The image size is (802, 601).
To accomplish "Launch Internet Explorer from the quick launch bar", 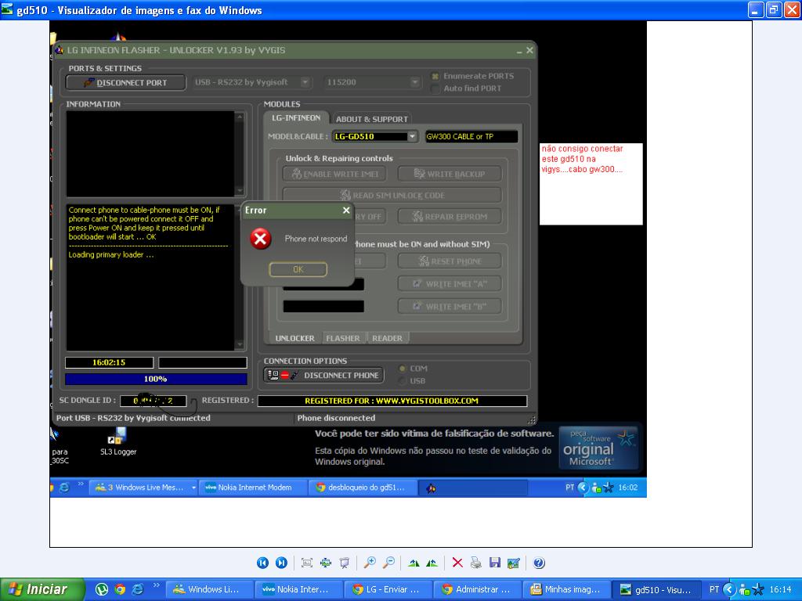I will tap(138, 589).
